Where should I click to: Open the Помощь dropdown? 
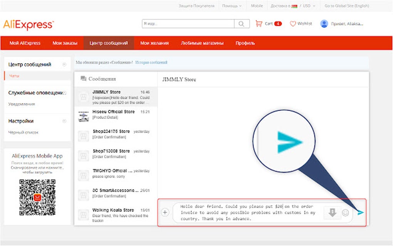tap(232, 6)
